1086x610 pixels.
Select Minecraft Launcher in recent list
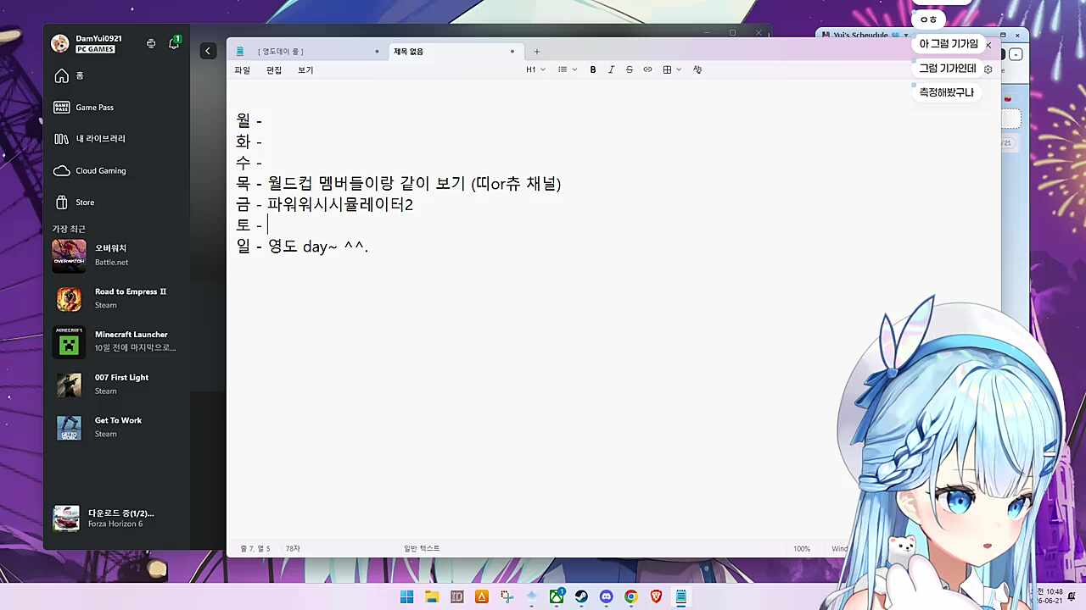[x=116, y=341]
